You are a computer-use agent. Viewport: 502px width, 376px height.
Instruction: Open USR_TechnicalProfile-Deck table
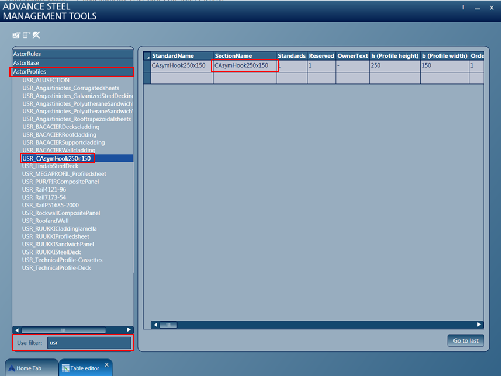[x=56, y=268]
